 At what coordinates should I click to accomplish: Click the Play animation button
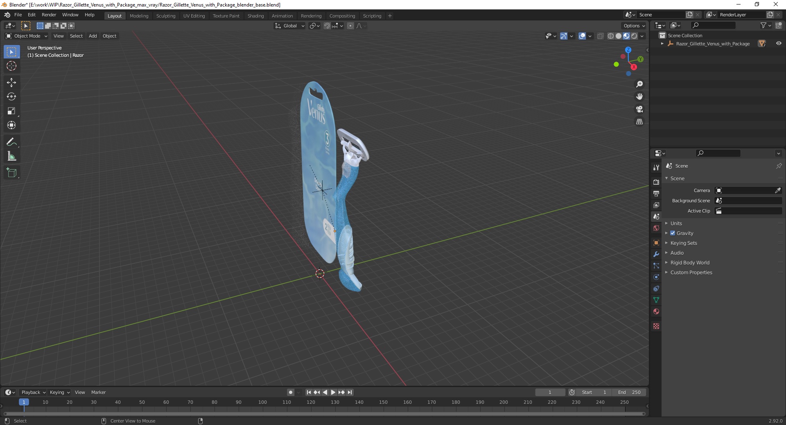click(x=333, y=392)
